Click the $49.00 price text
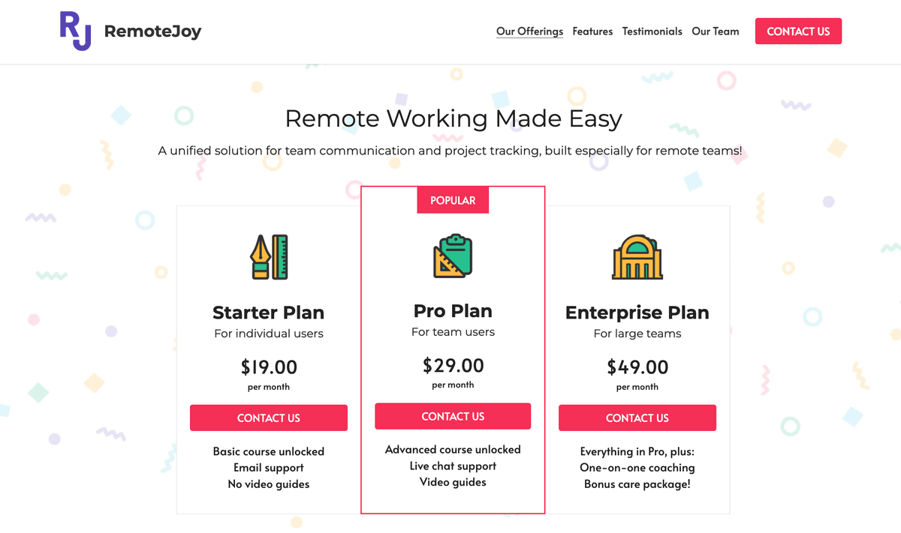The image size is (901, 533). click(637, 367)
